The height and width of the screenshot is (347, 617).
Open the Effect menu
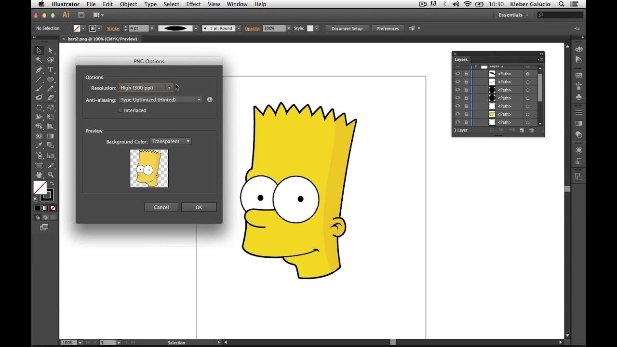point(193,4)
